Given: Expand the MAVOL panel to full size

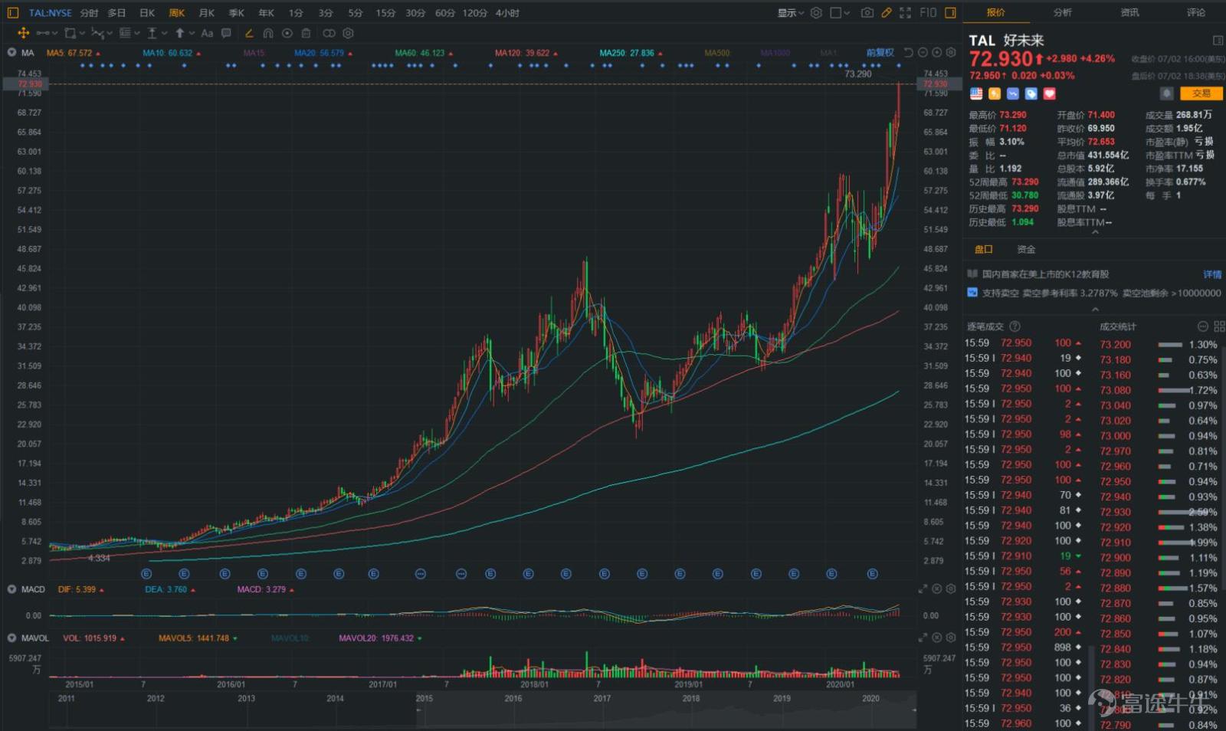Looking at the screenshot, I should (923, 638).
